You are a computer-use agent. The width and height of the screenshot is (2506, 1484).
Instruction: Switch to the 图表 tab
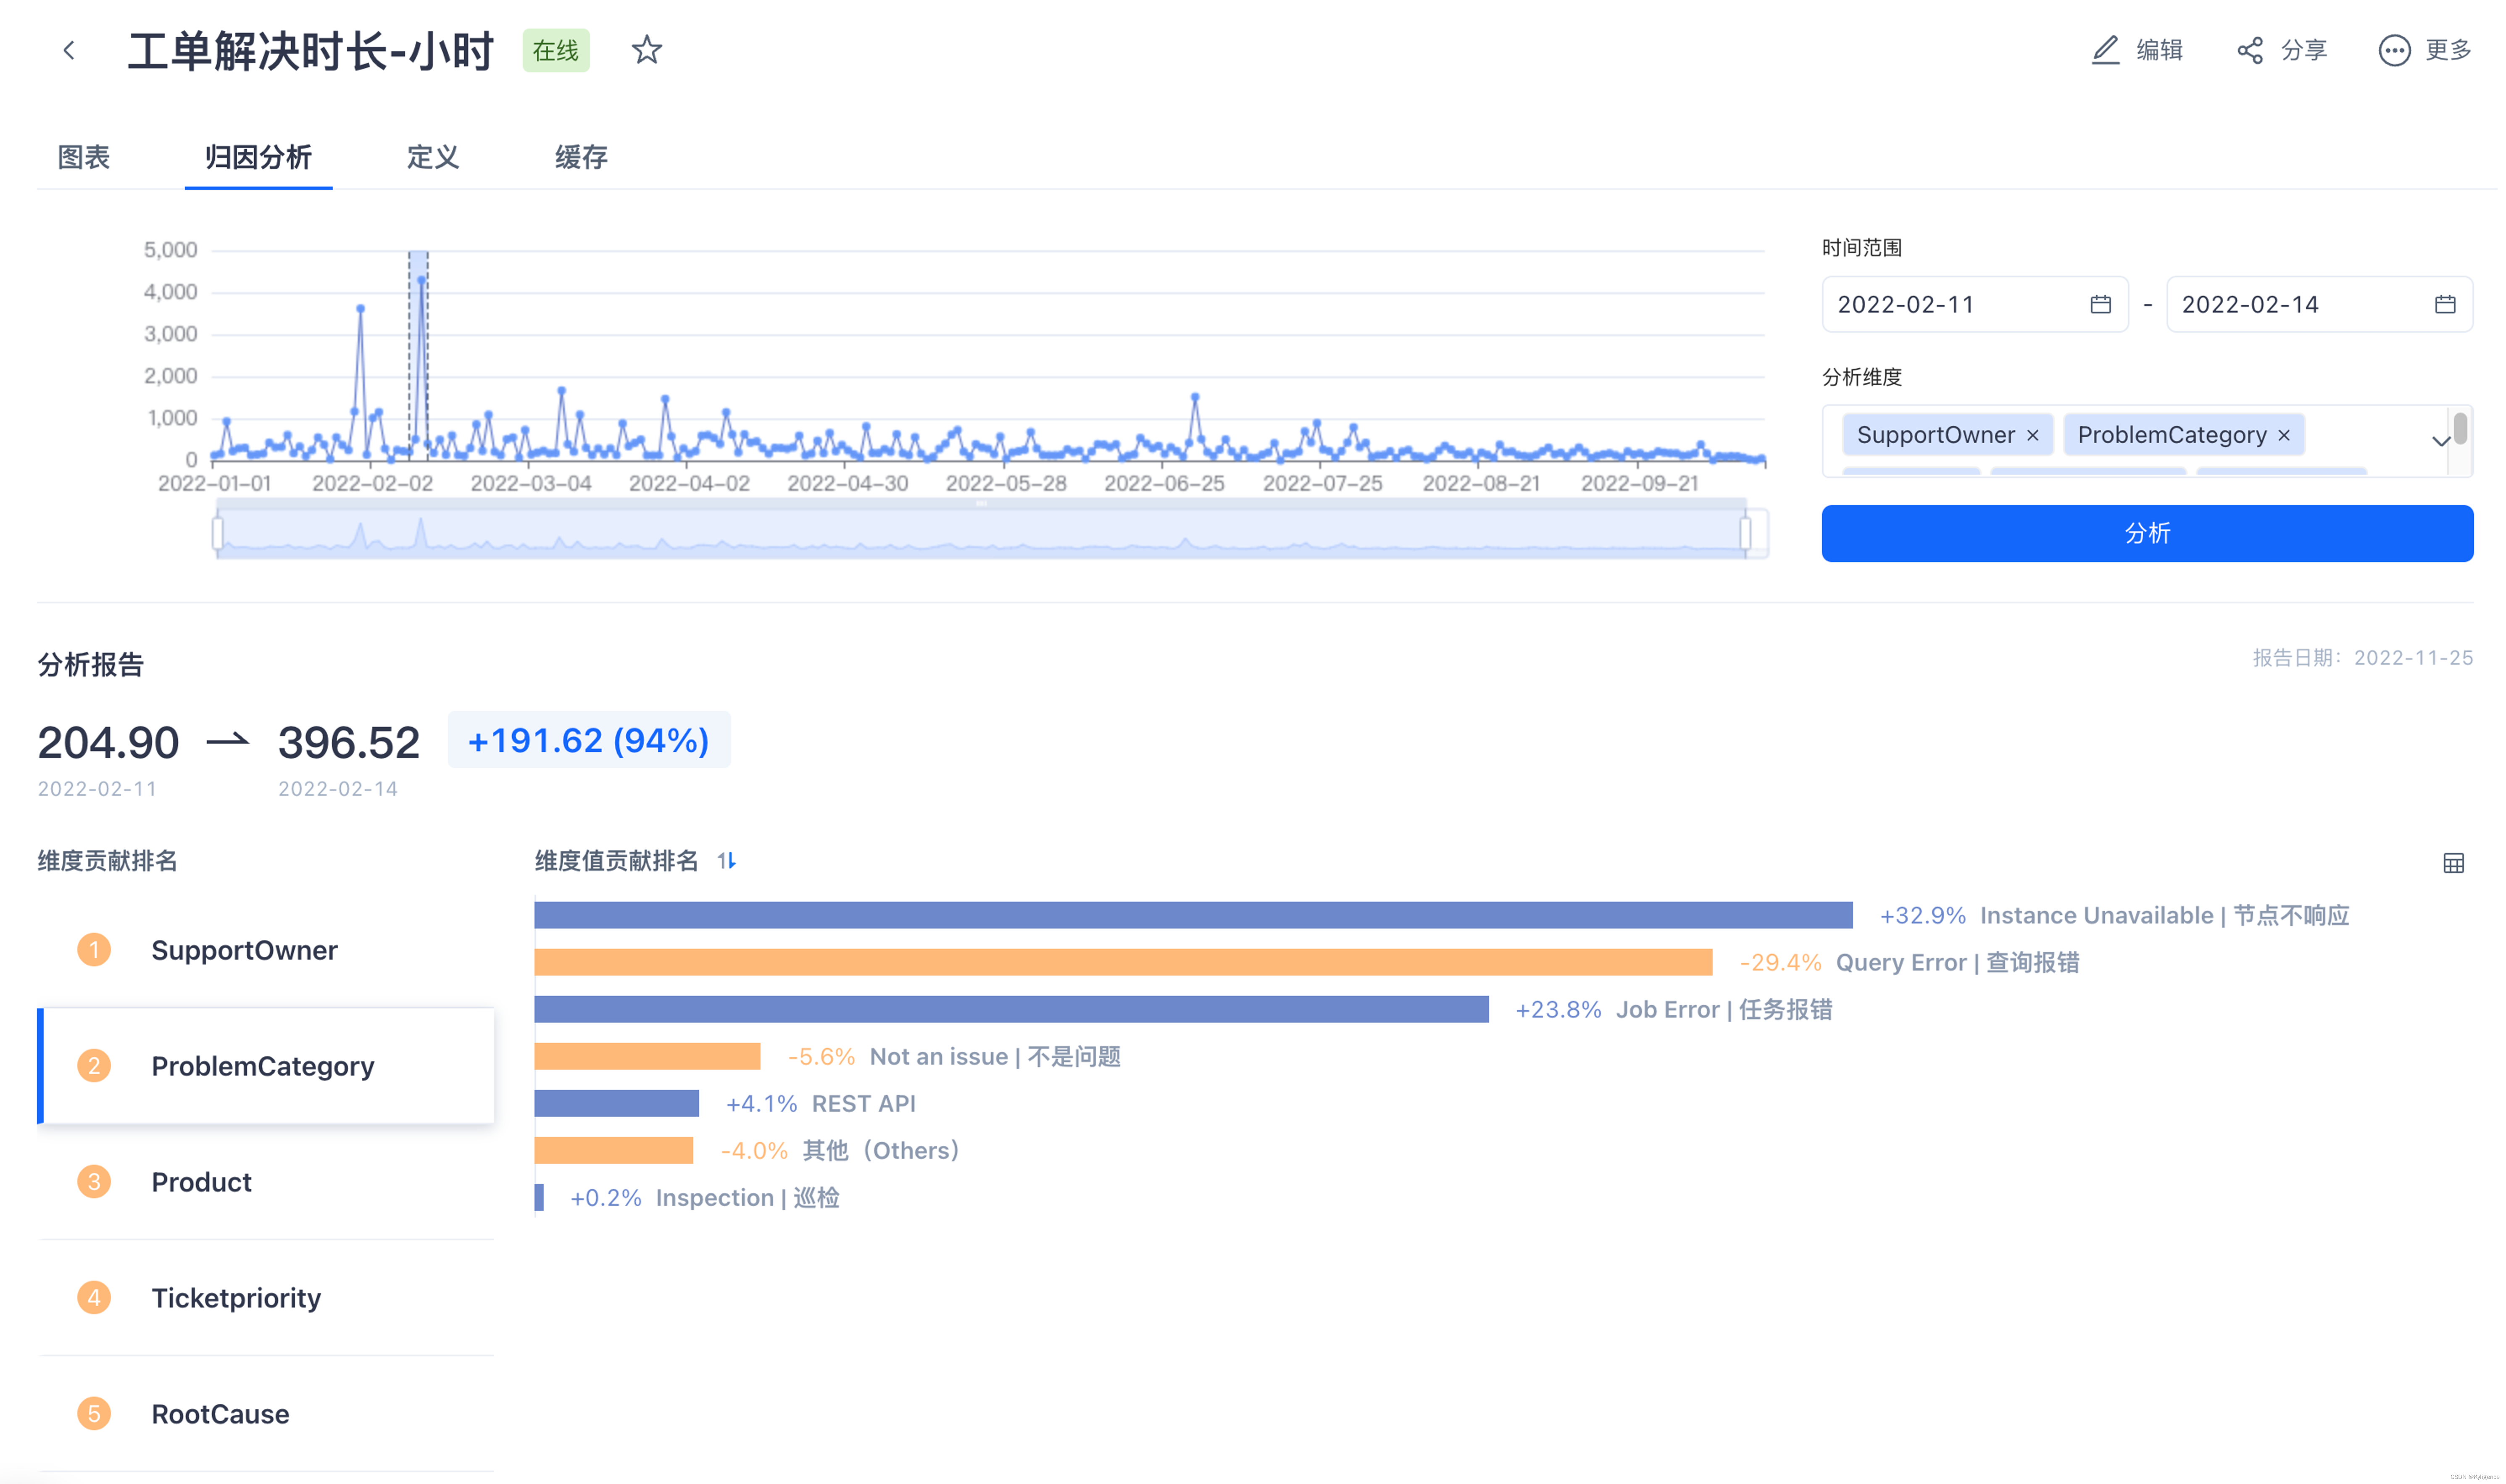point(84,157)
